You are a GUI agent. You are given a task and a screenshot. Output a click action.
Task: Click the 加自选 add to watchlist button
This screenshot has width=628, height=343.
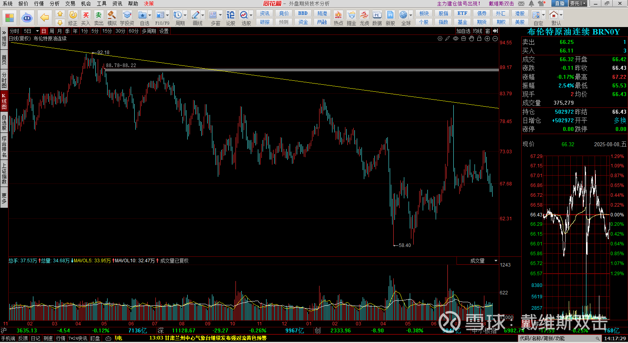pos(463,31)
